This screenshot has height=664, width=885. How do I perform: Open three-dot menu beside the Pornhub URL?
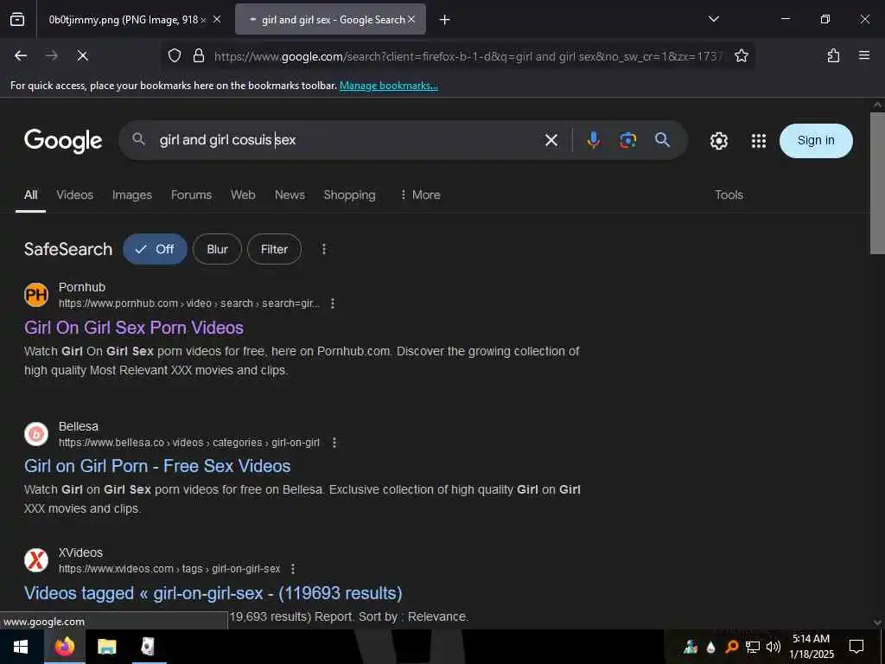click(333, 303)
